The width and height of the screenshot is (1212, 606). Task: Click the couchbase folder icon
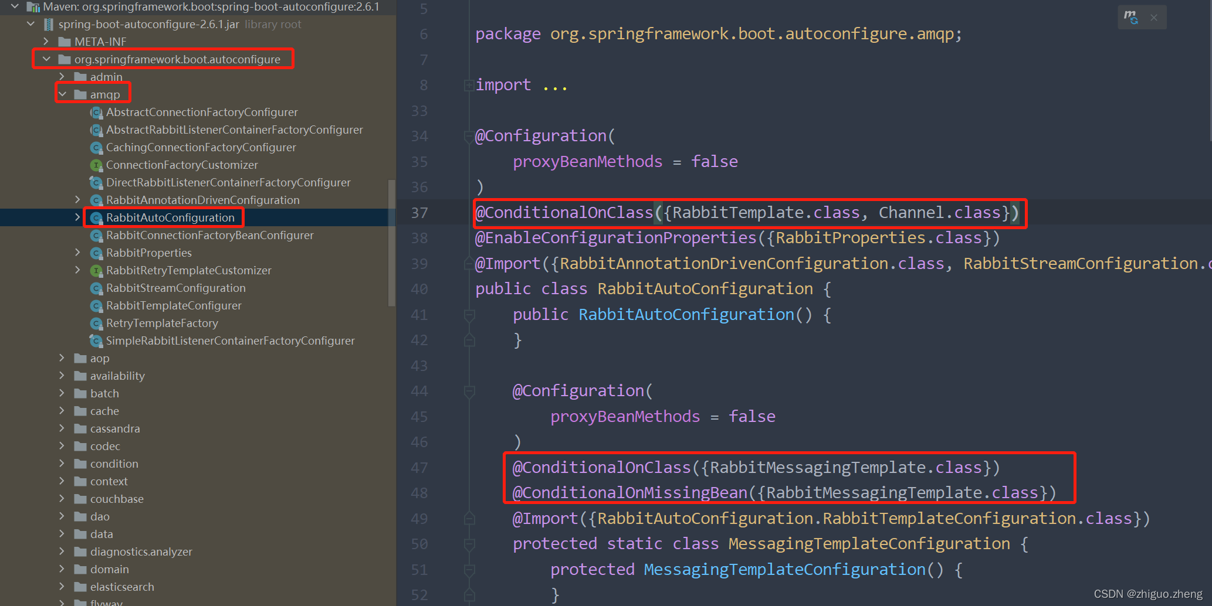tap(80, 499)
